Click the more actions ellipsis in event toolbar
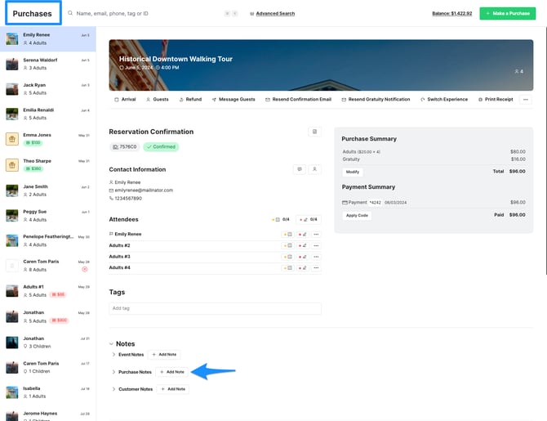This screenshot has width=547, height=421. pos(526,100)
